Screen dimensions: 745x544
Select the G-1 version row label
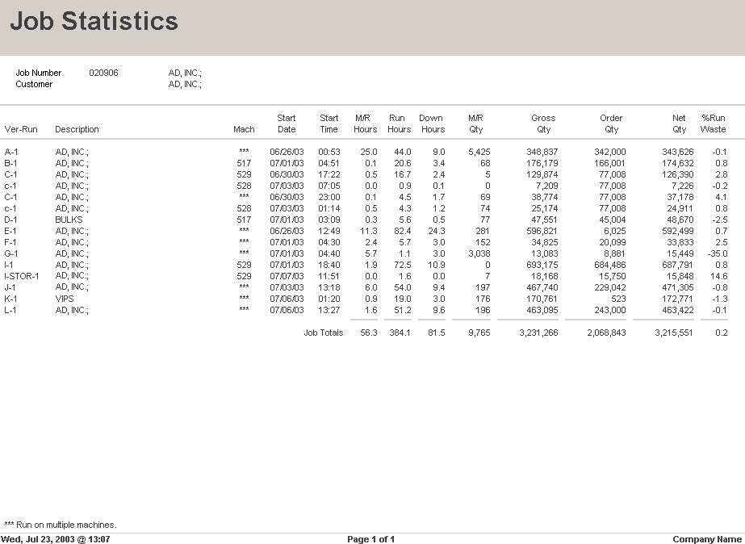11,253
